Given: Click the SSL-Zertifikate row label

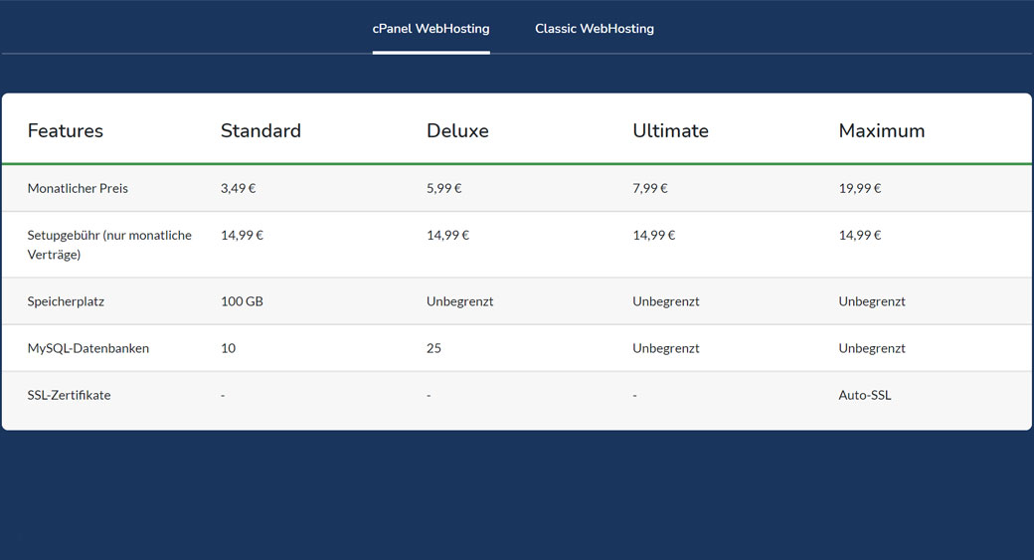Looking at the screenshot, I should [69, 395].
